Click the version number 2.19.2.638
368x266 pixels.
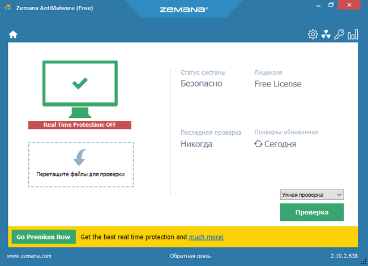(x=344, y=256)
